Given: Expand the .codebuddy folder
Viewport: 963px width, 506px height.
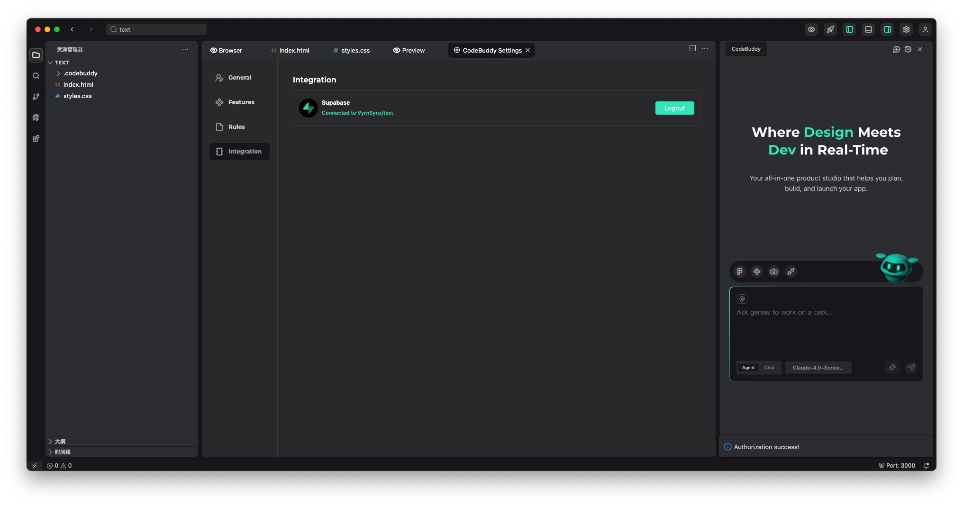Looking at the screenshot, I should (58, 73).
